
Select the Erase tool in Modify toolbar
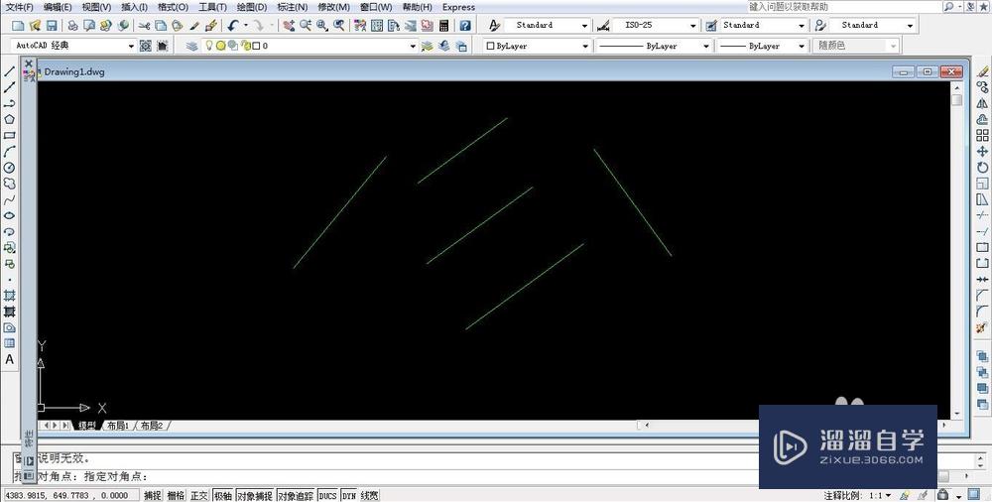982,71
